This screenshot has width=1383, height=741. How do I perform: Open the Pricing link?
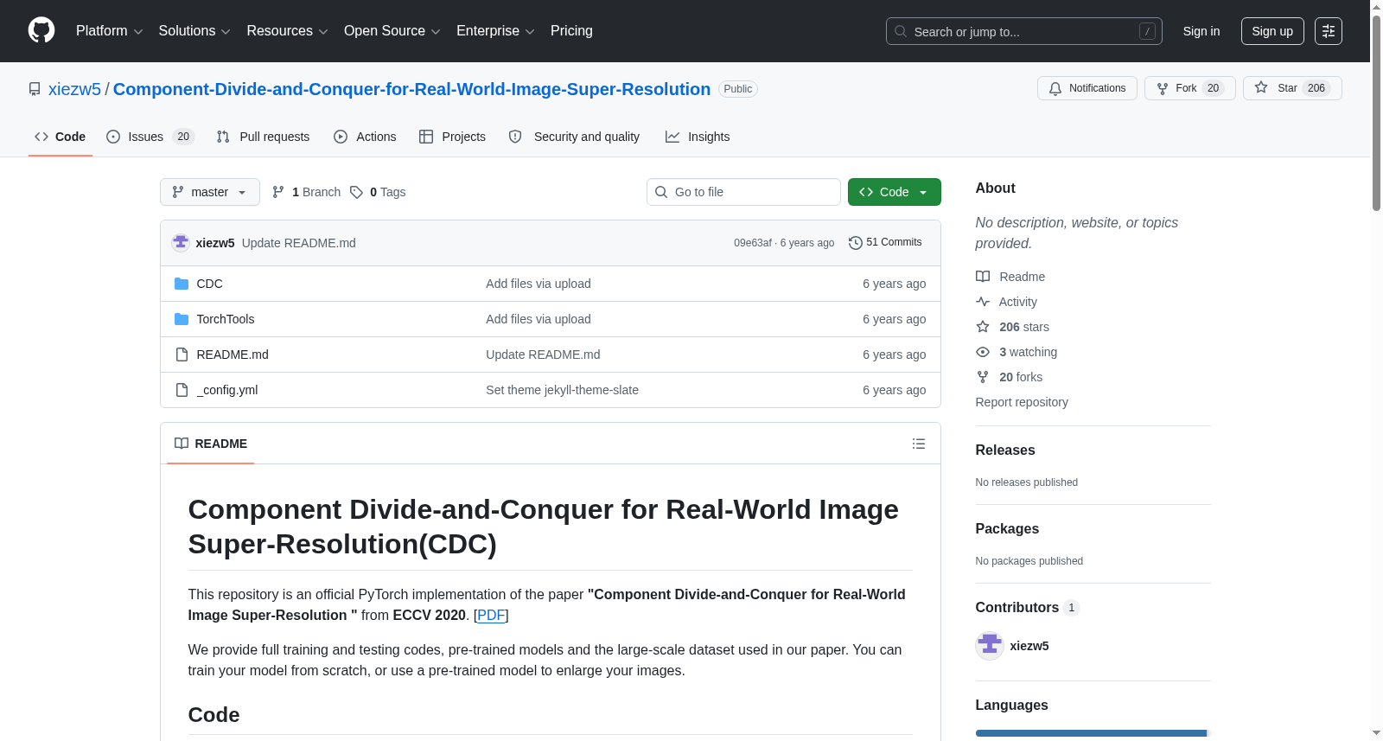click(571, 31)
